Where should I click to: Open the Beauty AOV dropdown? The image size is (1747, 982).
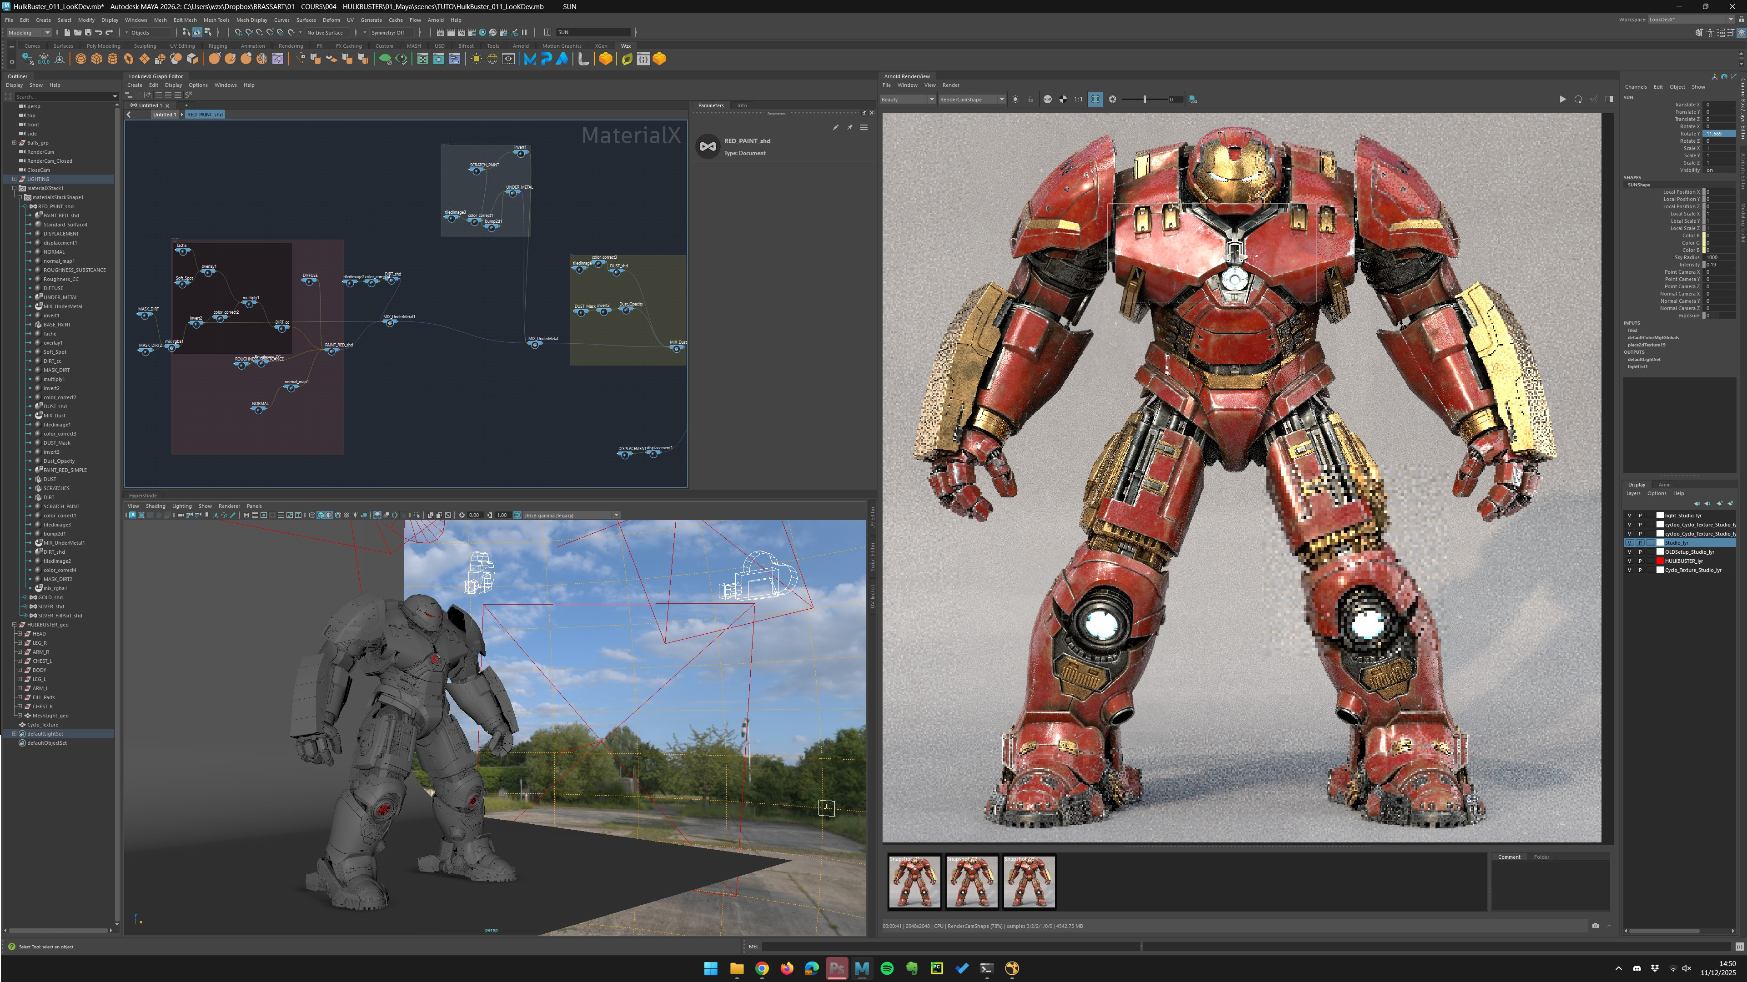pyautogui.click(x=908, y=100)
